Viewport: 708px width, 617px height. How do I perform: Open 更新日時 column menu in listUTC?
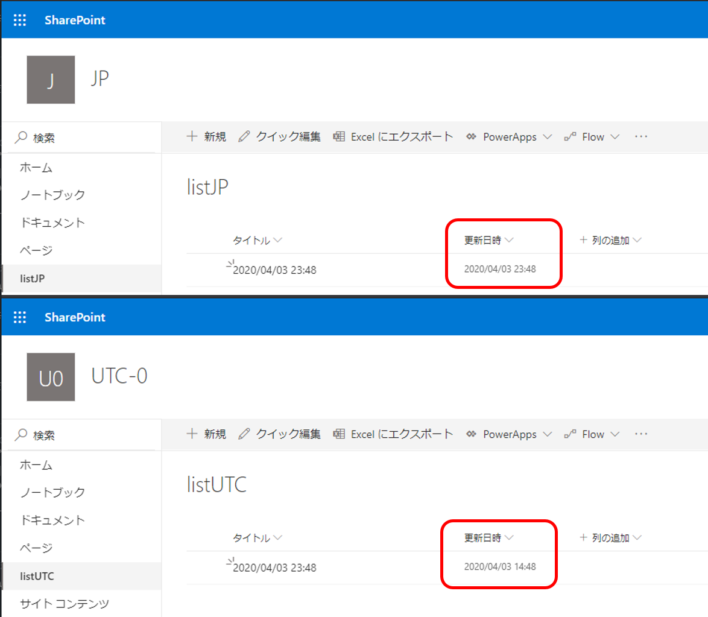click(x=489, y=537)
